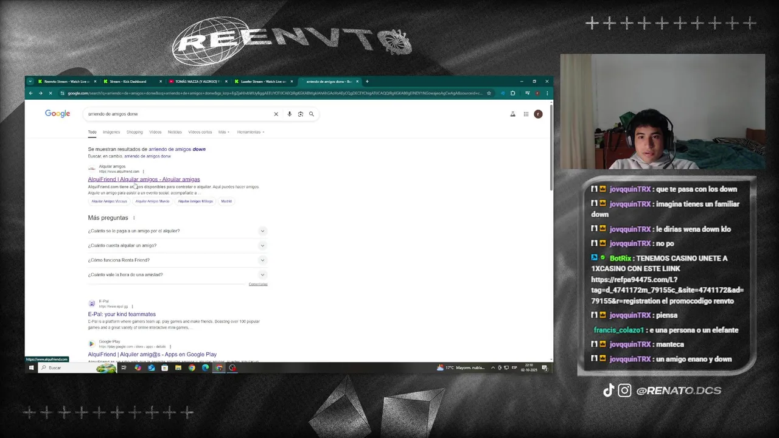Click the taskbar Buscar search box
Viewport: 779px width, 438px height.
click(76, 367)
